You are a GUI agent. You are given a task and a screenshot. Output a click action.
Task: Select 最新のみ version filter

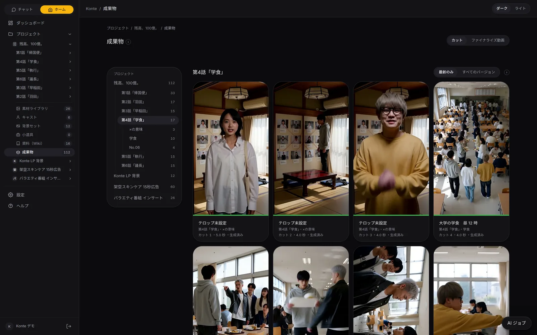click(x=446, y=72)
